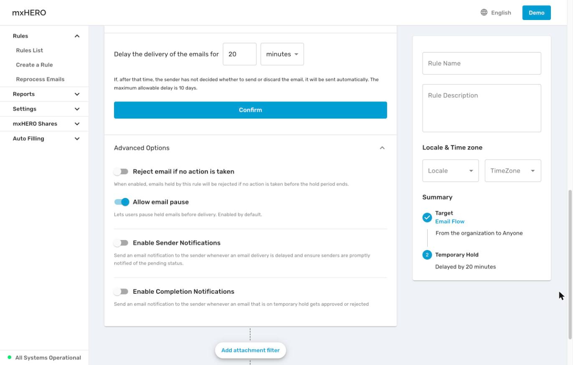Screen dimensions: 573x365
Task: Click "From the organization to Anyone" text
Action: tap(479, 233)
